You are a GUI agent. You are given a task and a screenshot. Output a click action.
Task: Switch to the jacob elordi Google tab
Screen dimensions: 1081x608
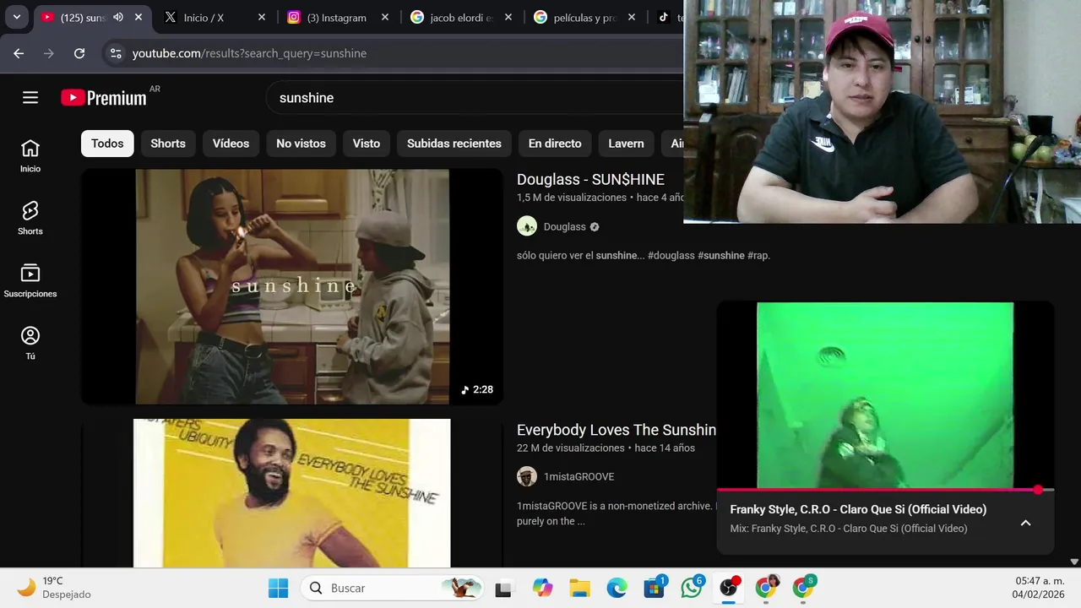pos(461,17)
